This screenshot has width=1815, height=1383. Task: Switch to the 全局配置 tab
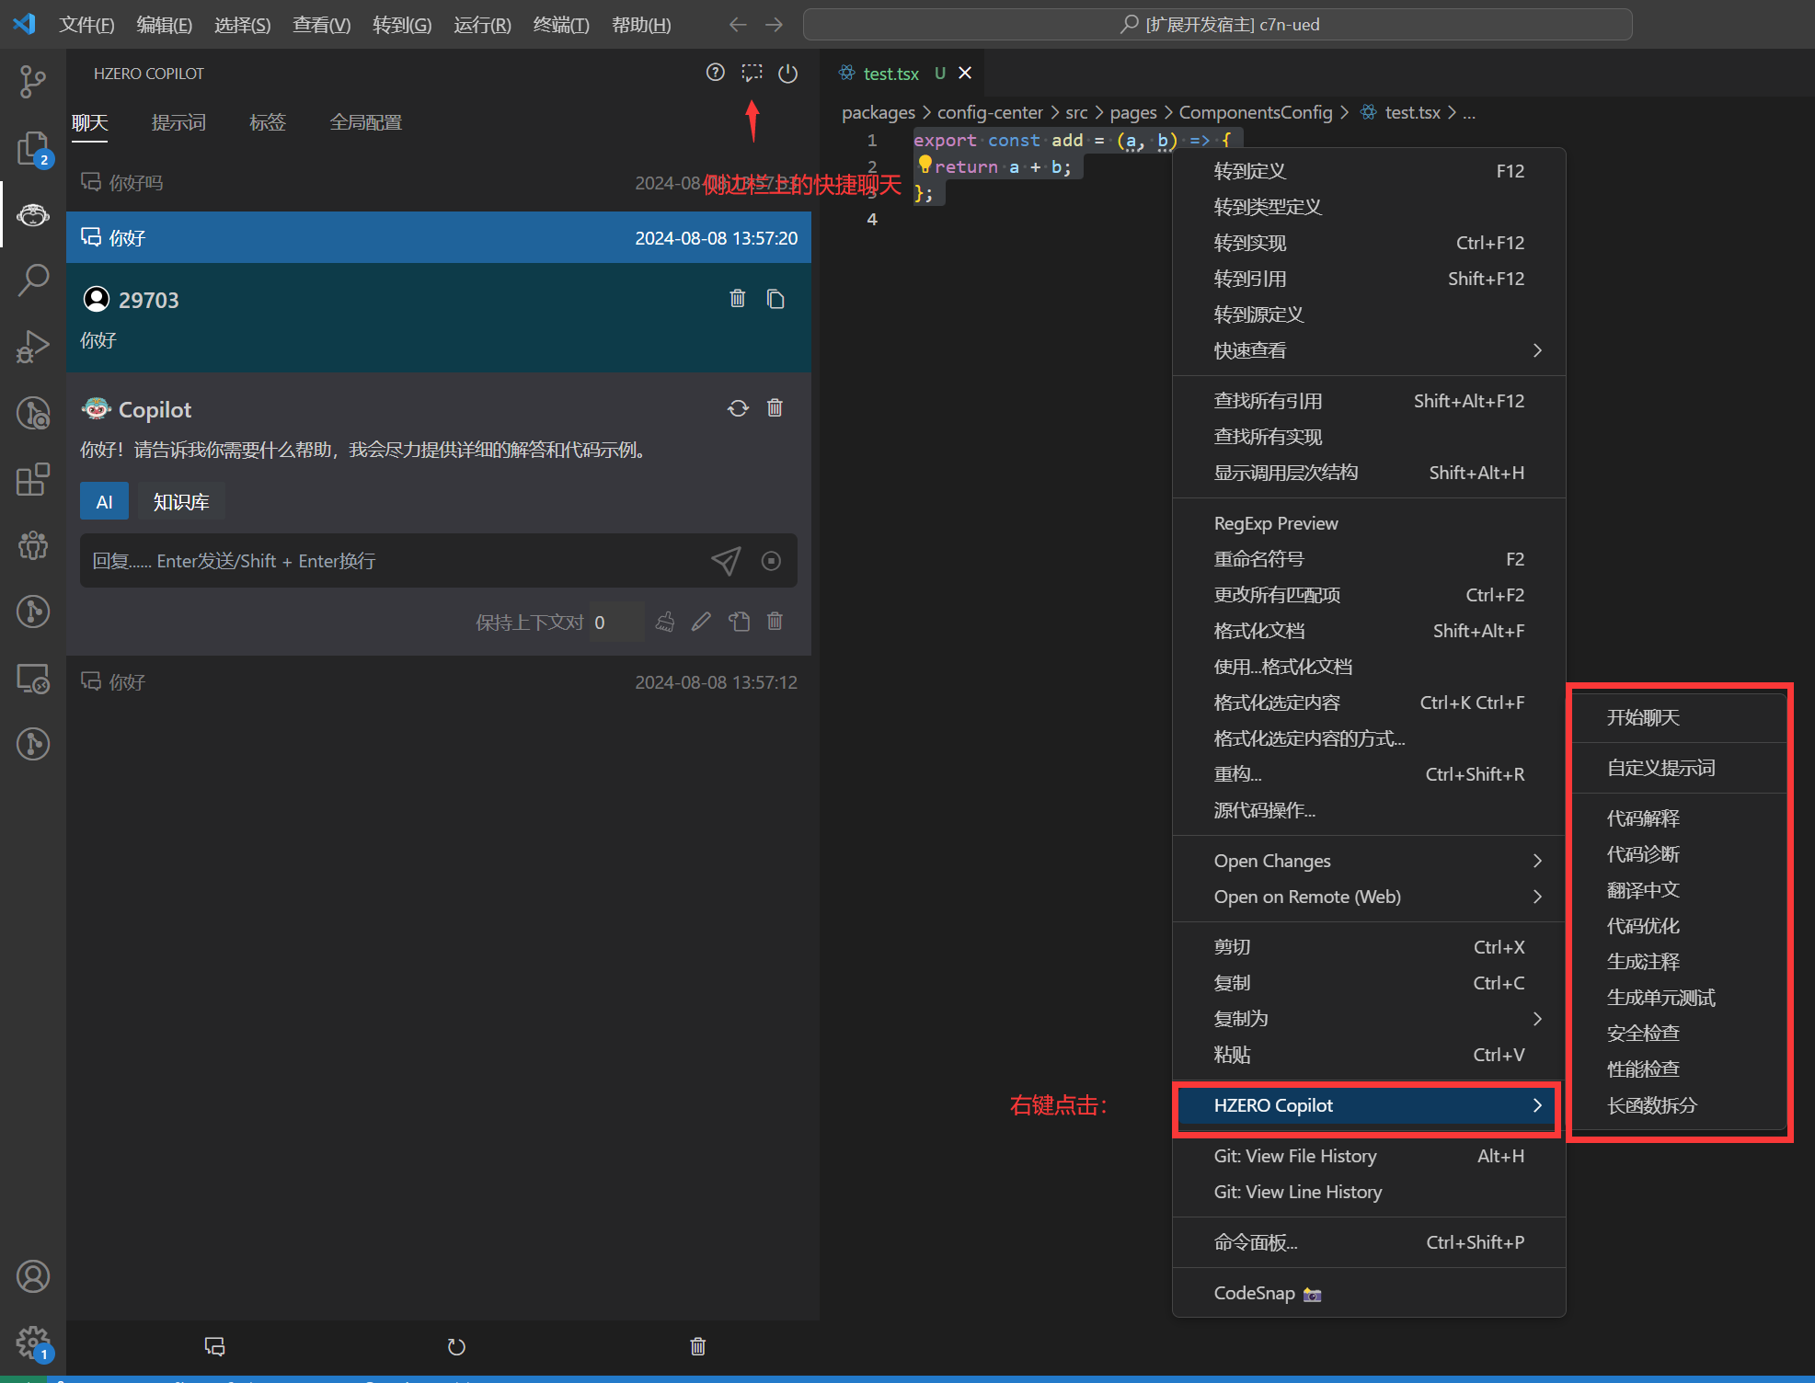pyautogui.click(x=366, y=122)
